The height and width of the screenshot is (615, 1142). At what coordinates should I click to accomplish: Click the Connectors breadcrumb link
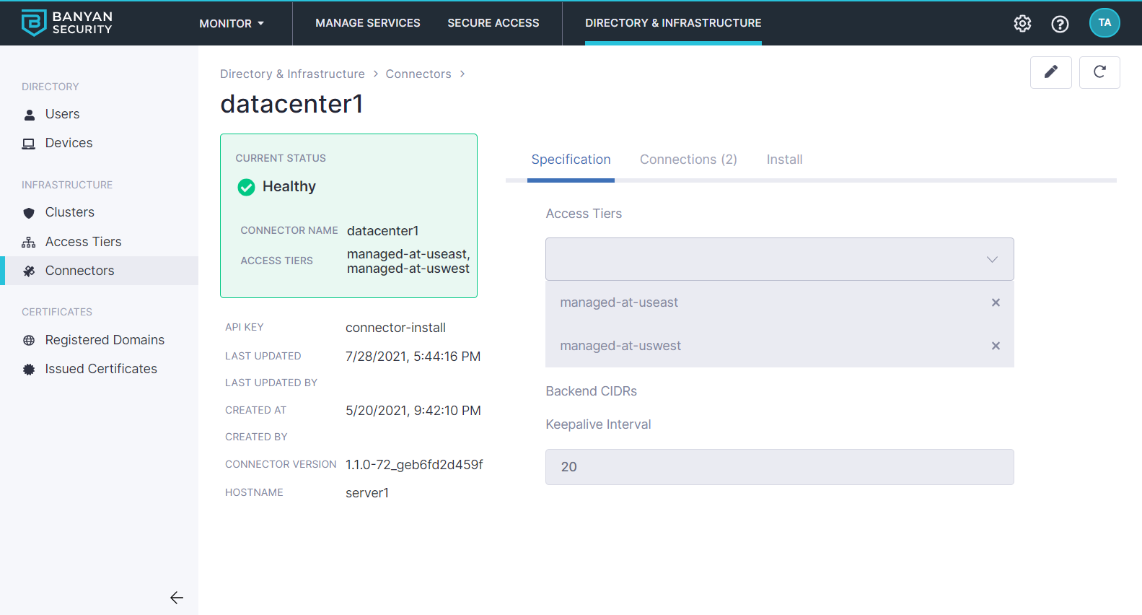tap(418, 74)
